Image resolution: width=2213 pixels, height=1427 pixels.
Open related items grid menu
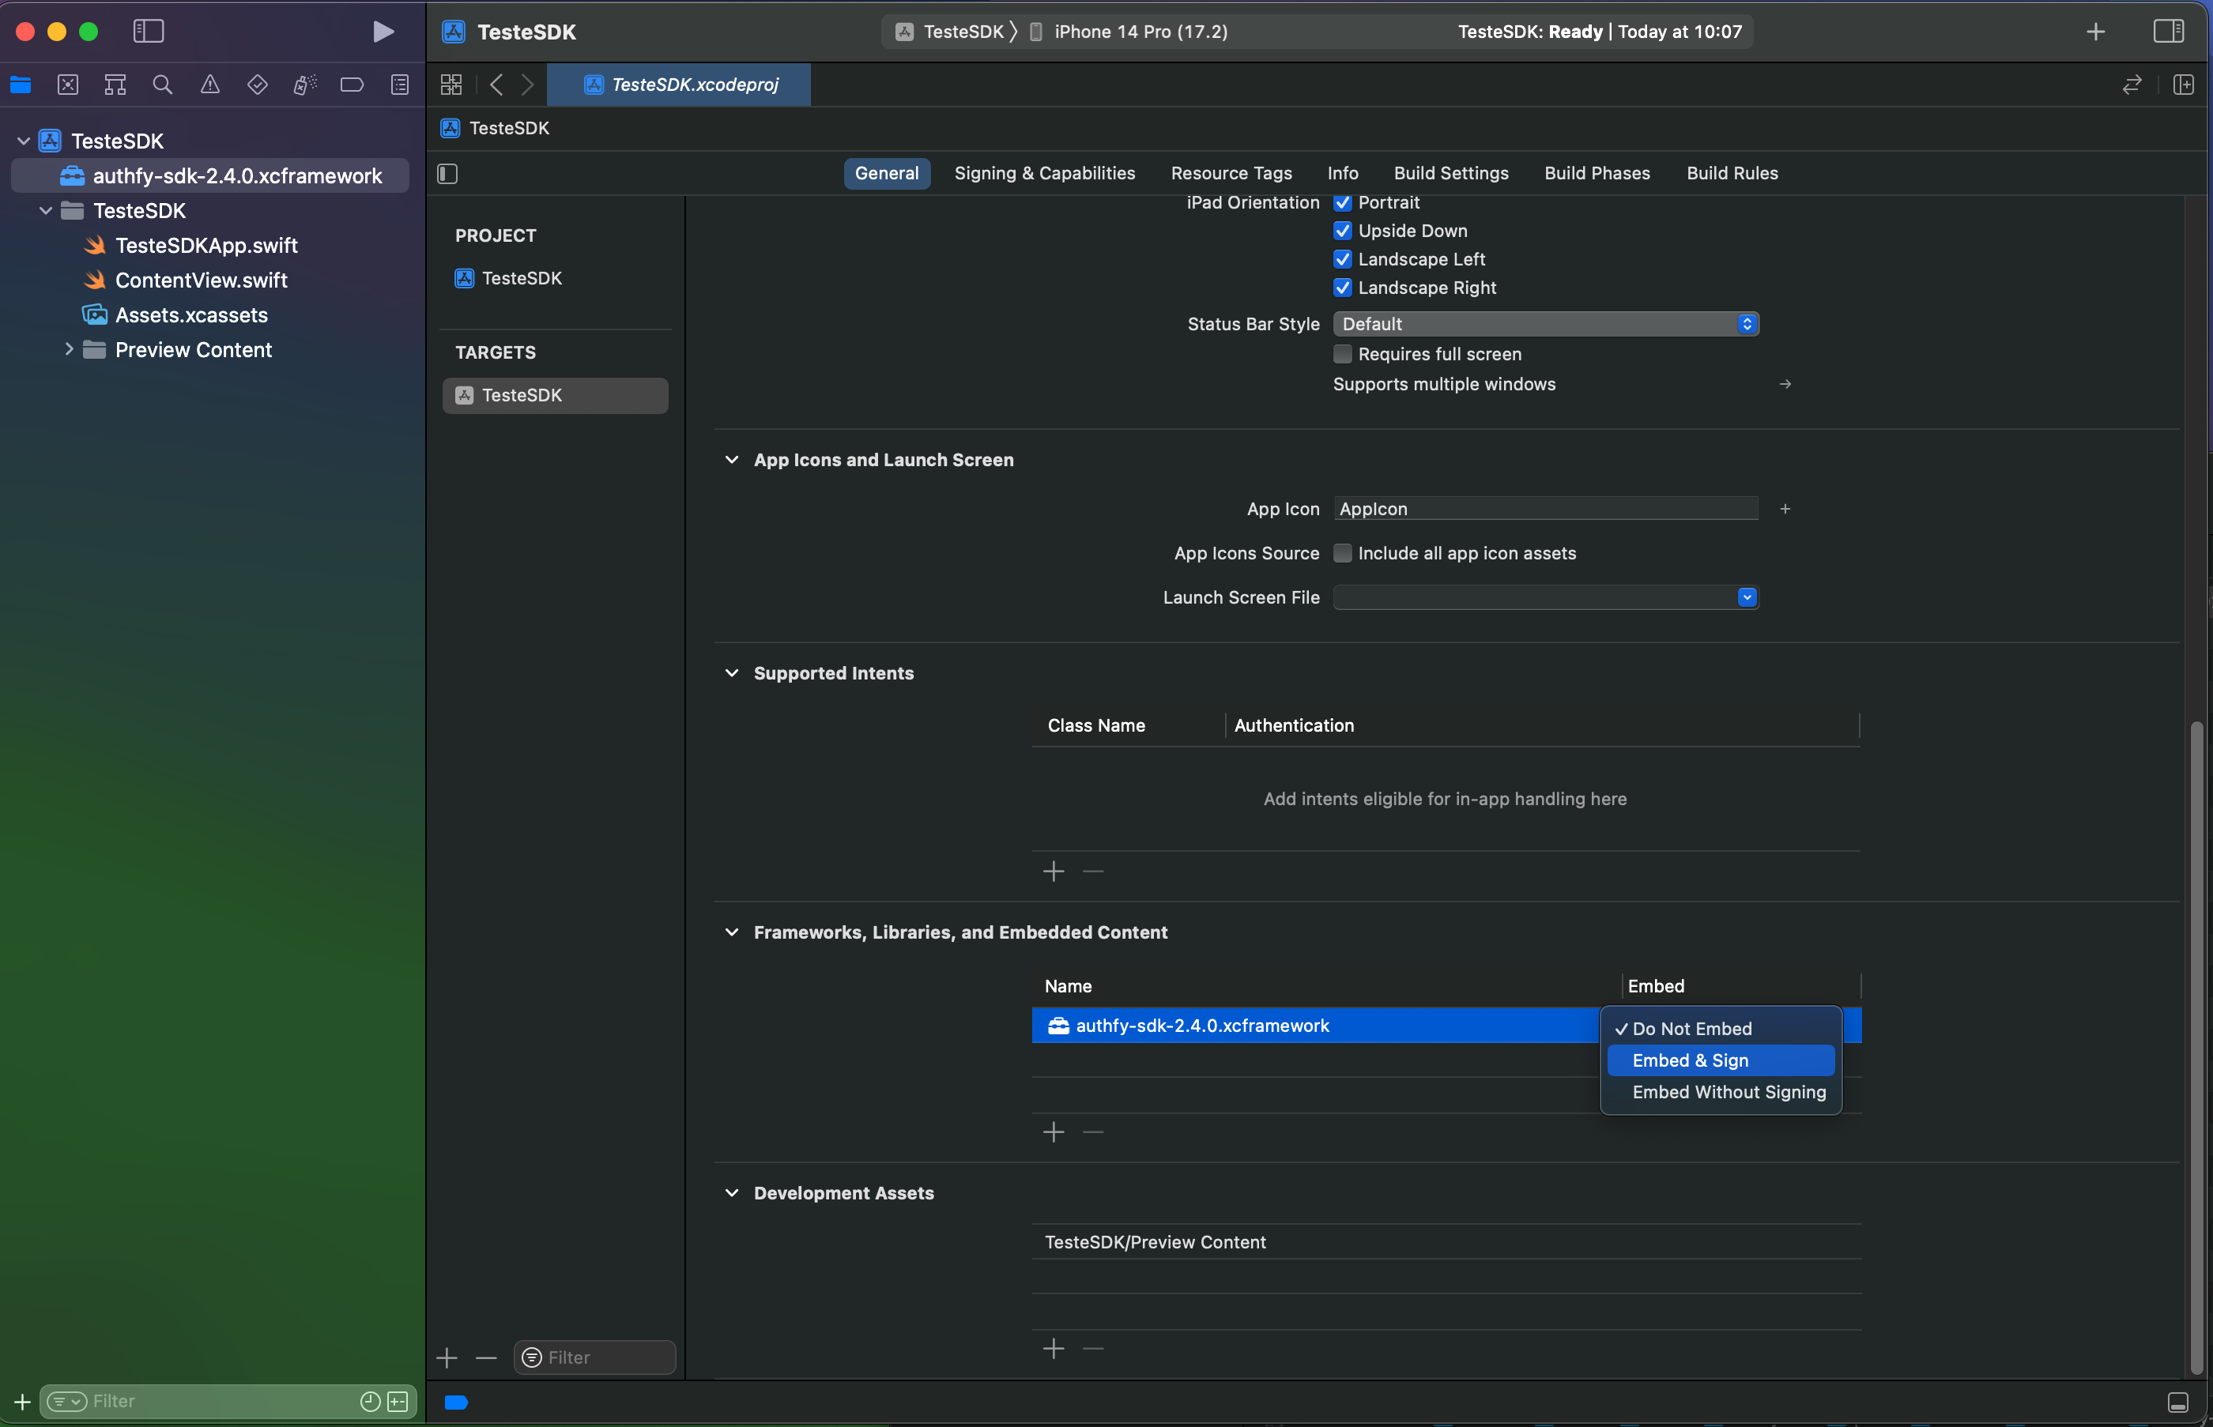click(x=451, y=85)
